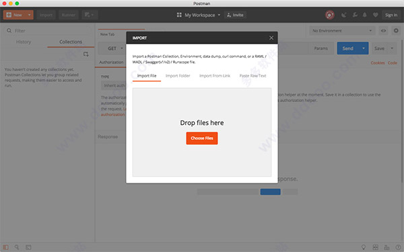Click the lightbulb bootcamp icon
This screenshot has height=252, width=404.
point(364,247)
